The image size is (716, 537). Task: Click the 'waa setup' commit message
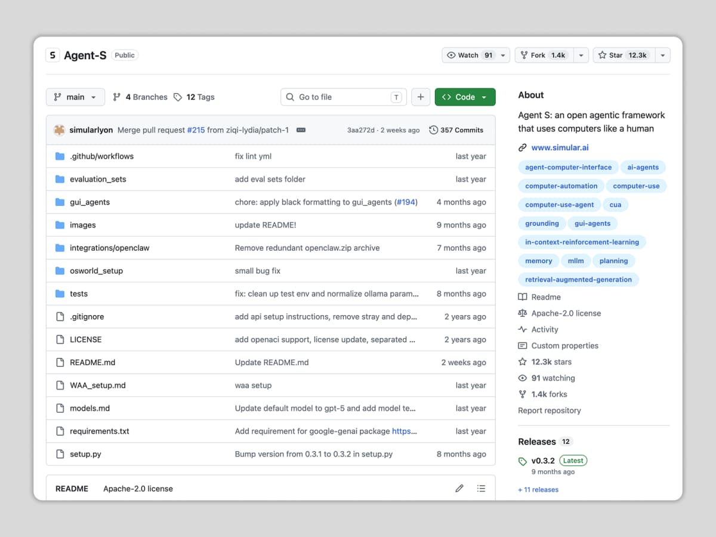click(253, 385)
